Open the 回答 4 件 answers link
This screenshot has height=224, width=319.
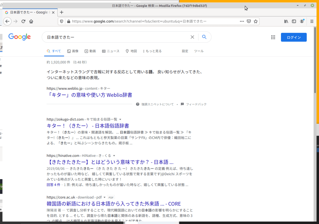tap(53, 185)
